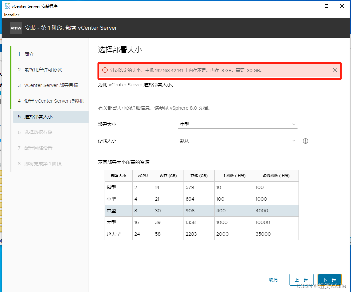Click the vSphere 8.0 文档 info text
Viewport: 351px width, 292px height.
pos(154,108)
